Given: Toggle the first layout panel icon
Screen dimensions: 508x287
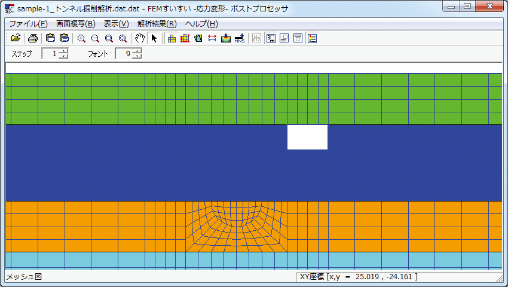Looking at the screenshot, I should [x=271, y=38].
